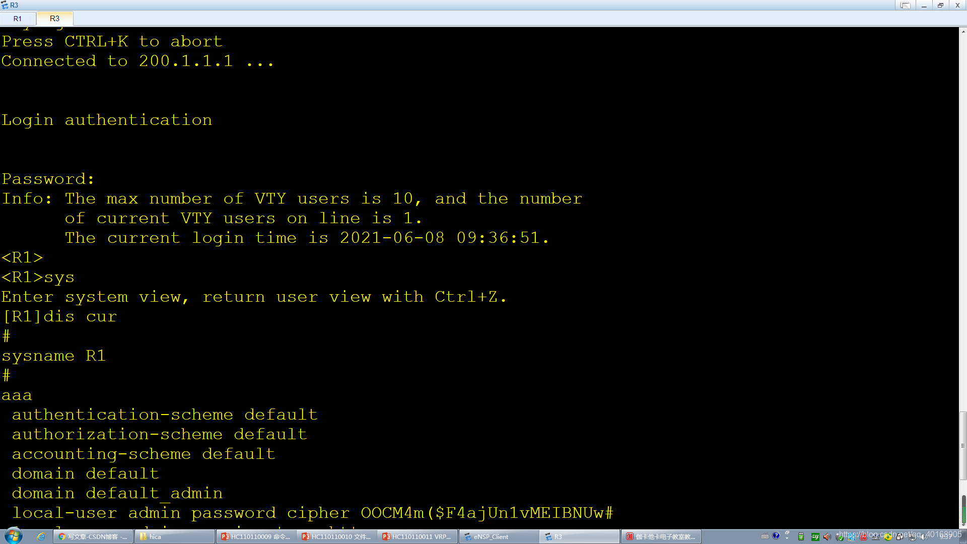The image size is (967, 544).
Task: Click the R1 tab in terminal
Action: (17, 18)
